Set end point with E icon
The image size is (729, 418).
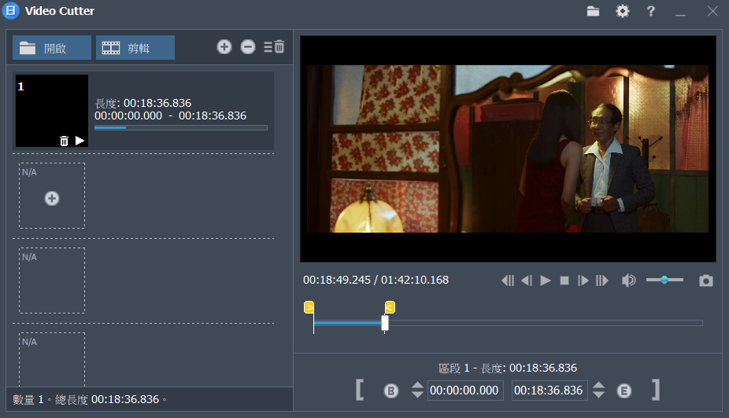coord(624,390)
